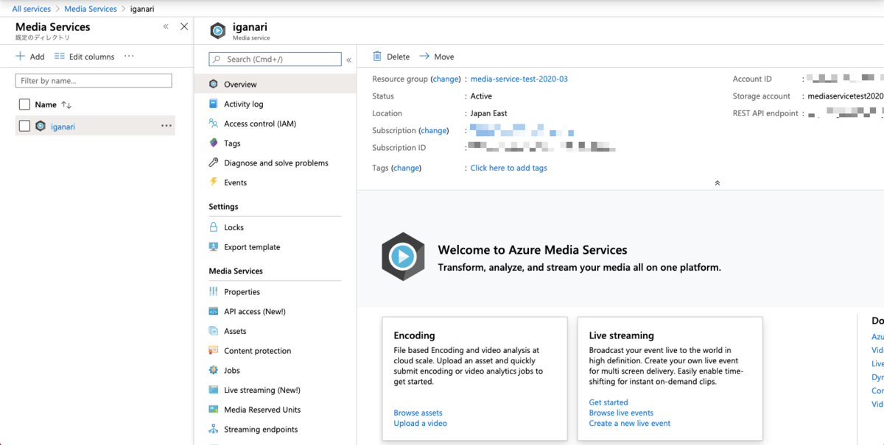Click the Diagnose and solve problems wrench icon
Image resolution: width=884 pixels, height=445 pixels.
point(214,163)
